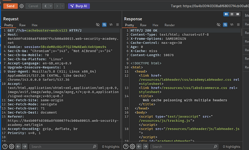Click the Request search input field

(64, 146)
